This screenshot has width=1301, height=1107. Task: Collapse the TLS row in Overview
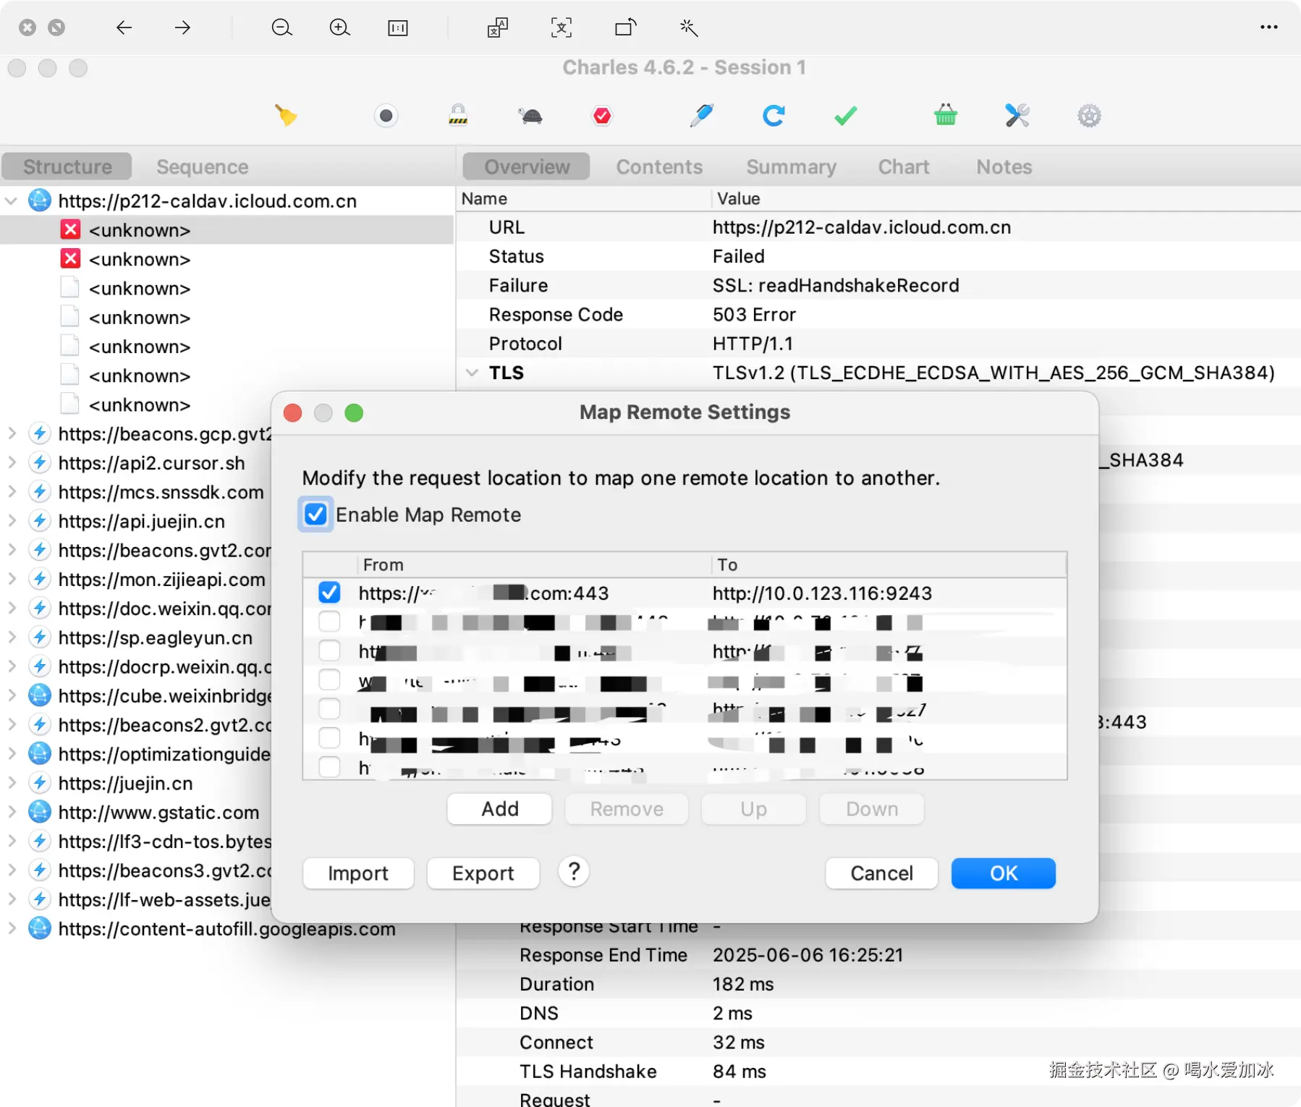tap(472, 373)
